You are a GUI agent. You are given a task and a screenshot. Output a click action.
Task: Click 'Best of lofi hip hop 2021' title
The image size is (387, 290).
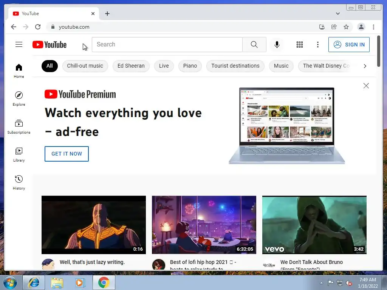pyautogui.click(x=203, y=265)
